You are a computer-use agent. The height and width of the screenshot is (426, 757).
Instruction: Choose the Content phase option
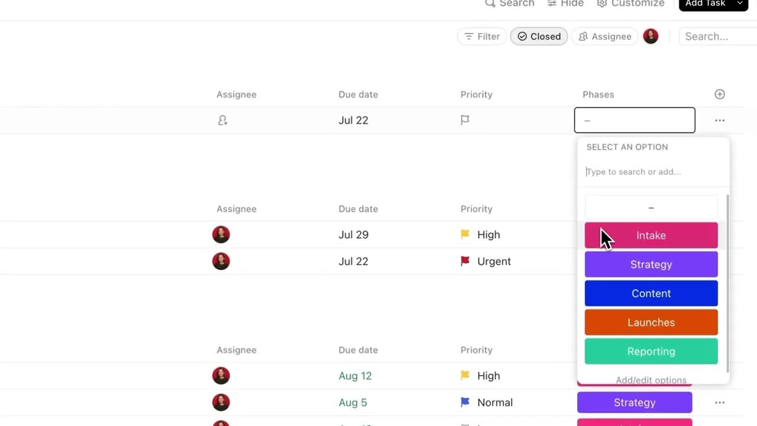(651, 293)
